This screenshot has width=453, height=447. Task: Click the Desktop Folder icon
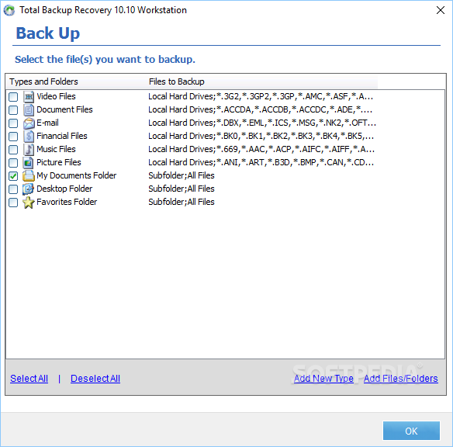click(x=28, y=189)
